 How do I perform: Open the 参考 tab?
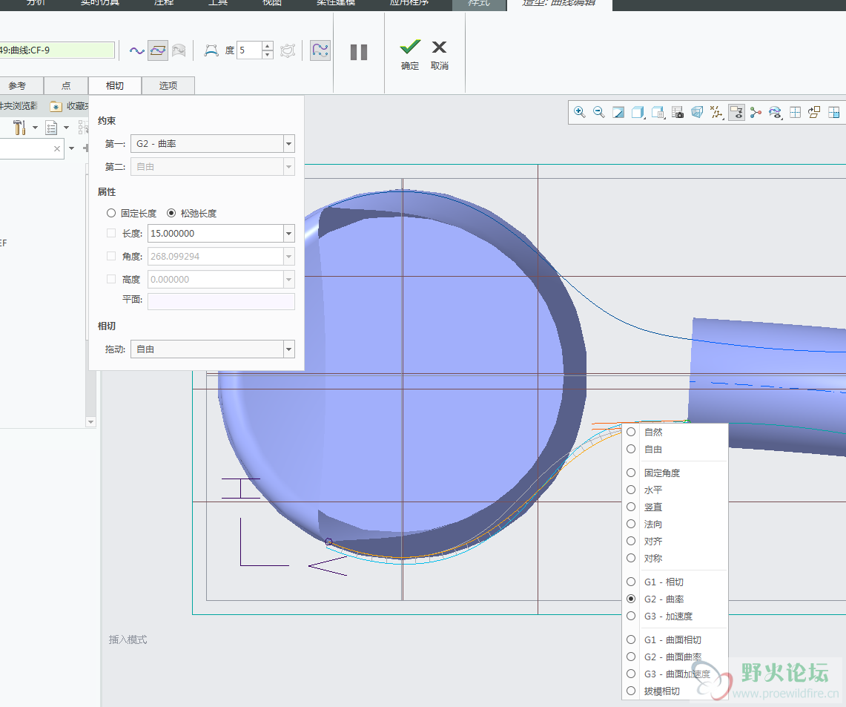(x=17, y=85)
